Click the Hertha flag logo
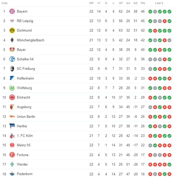Screen dimensions: 174x182 [x=12, y=126]
